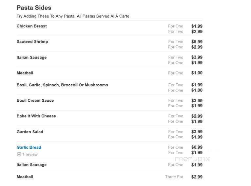This screenshot has width=251, height=186.
Task: Click the Pasta Sides section heading
Action: [x=34, y=8]
